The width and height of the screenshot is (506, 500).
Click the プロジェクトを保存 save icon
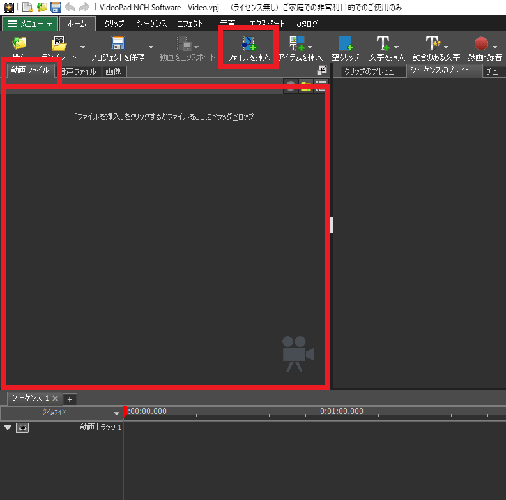pyautogui.click(x=118, y=43)
